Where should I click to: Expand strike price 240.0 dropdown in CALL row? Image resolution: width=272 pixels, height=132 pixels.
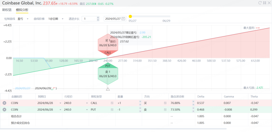(87, 103)
